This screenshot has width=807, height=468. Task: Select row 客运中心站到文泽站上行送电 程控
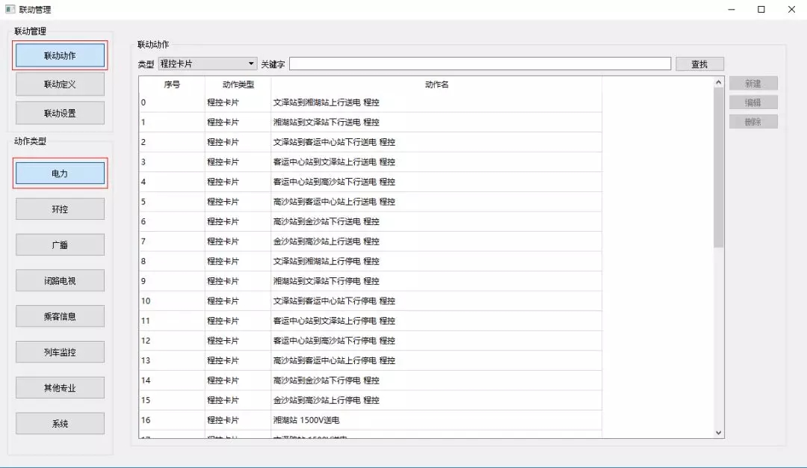[370, 161]
